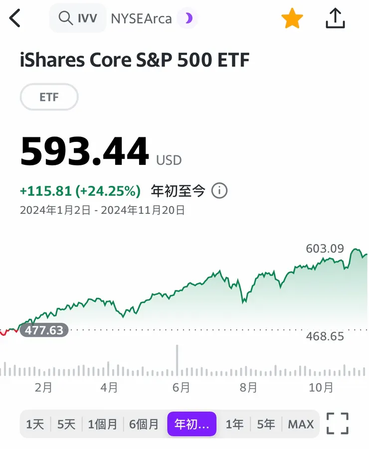Switch on dark mode via the crescent toggle
This screenshot has width=369, height=449.
188,18
